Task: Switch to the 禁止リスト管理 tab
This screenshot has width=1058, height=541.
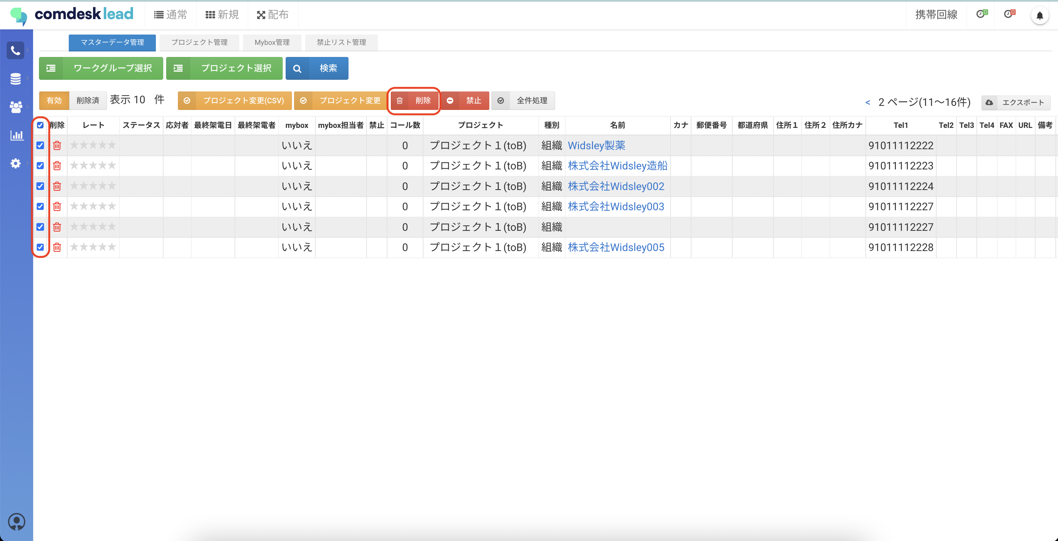Action: click(341, 42)
